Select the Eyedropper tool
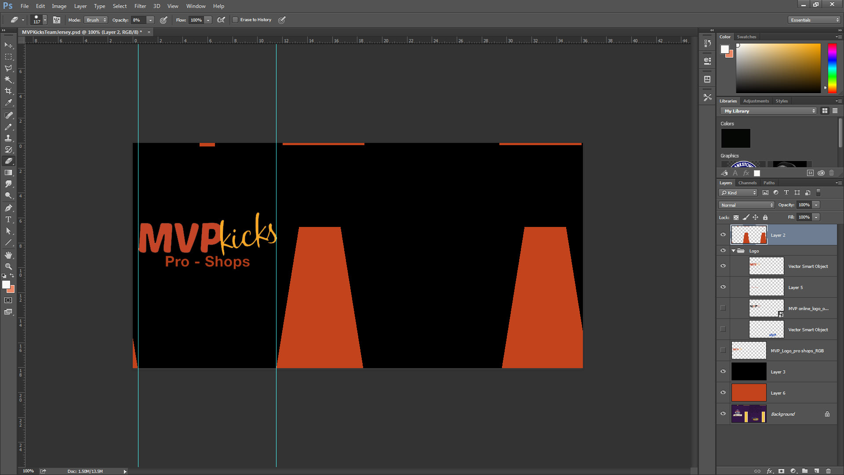This screenshot has height=475, width=844. point(8,102)
